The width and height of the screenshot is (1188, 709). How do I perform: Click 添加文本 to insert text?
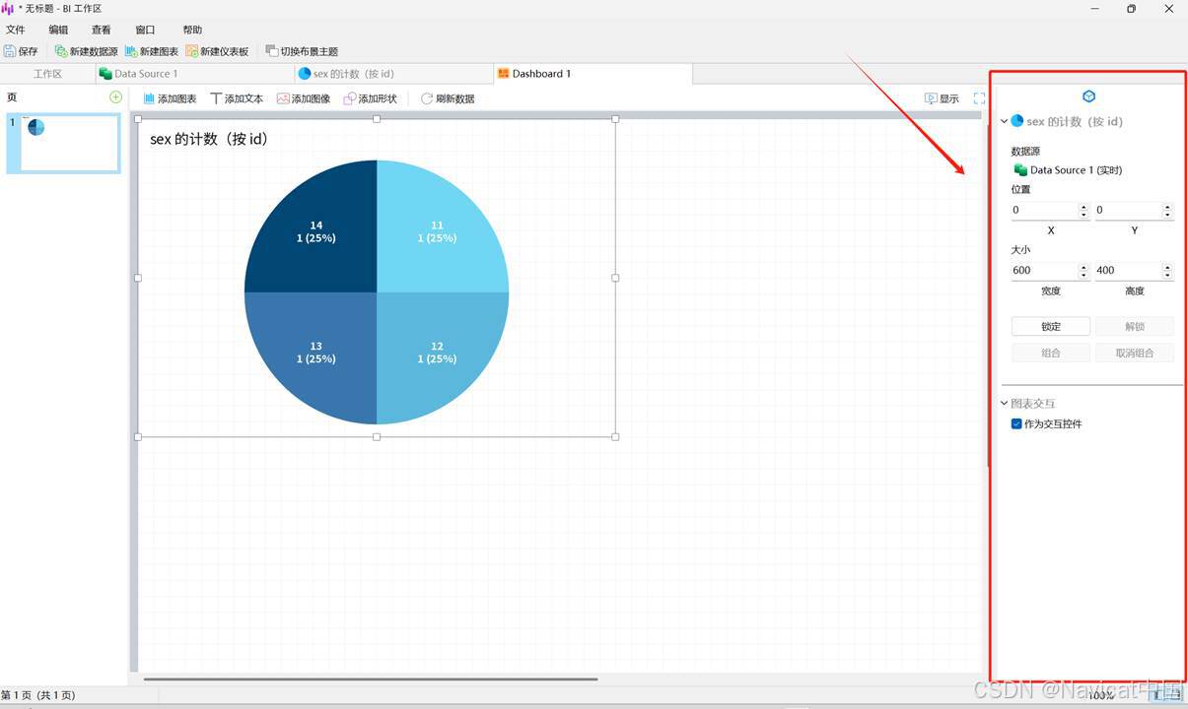pos(237,98)
